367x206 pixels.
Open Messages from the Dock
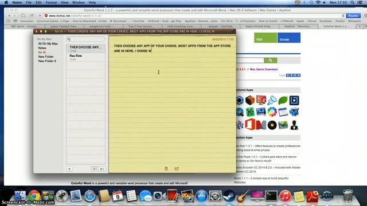[x=145, y=196]
